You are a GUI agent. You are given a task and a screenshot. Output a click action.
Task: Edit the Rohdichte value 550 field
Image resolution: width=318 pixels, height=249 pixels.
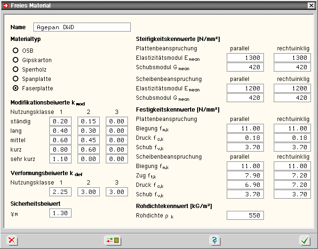tap(245, 215)
